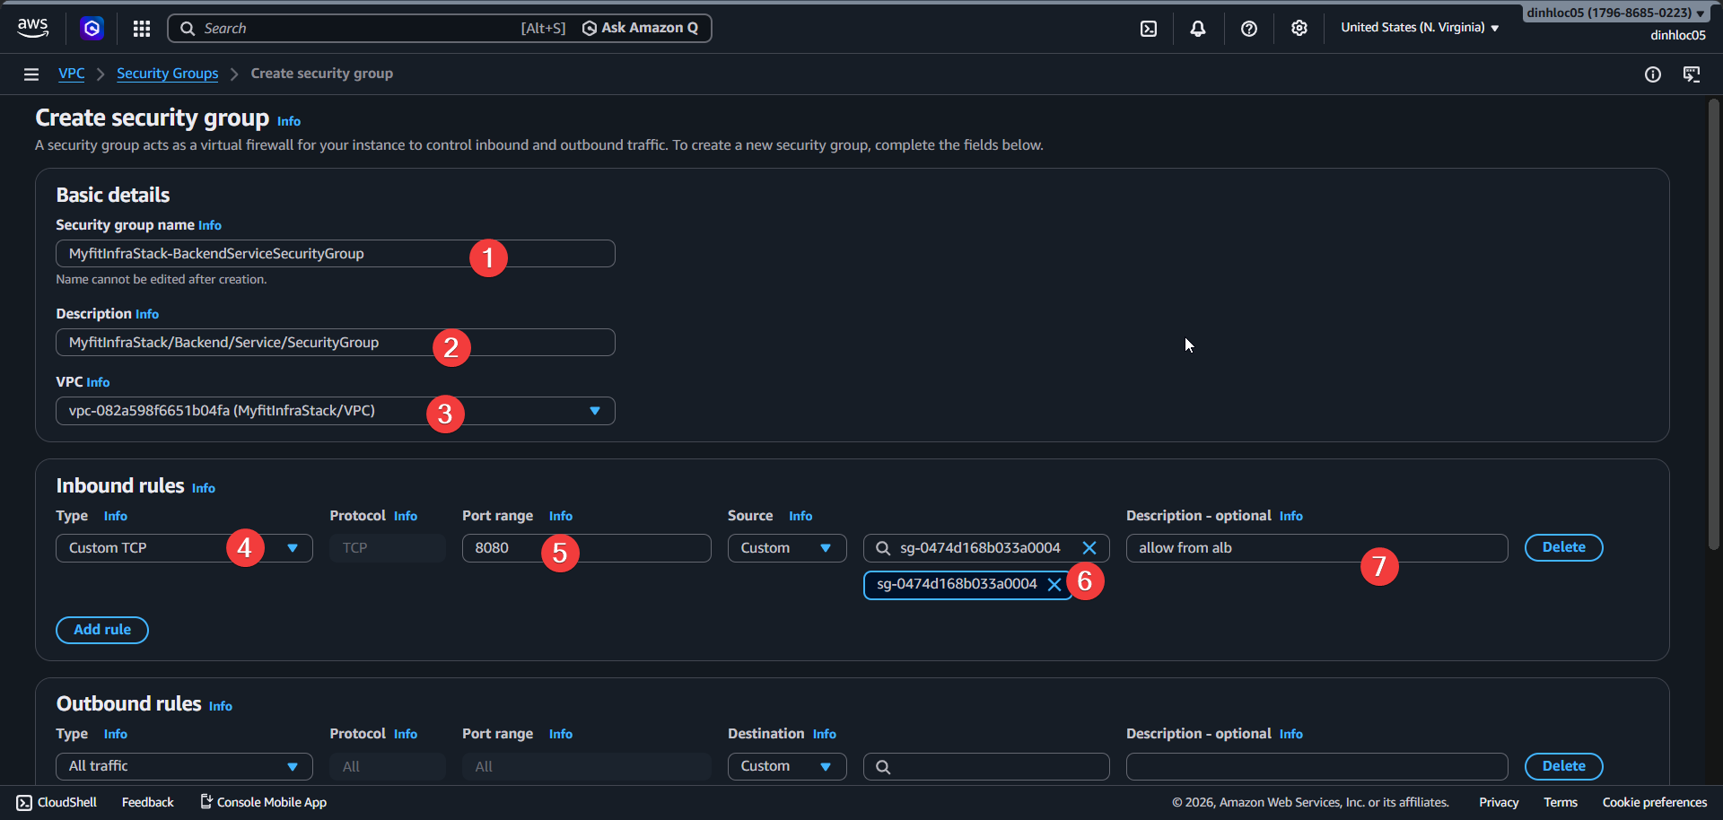The image size is (1723, 820).
Task: Delete the inbound rule
Action: 1563,547
